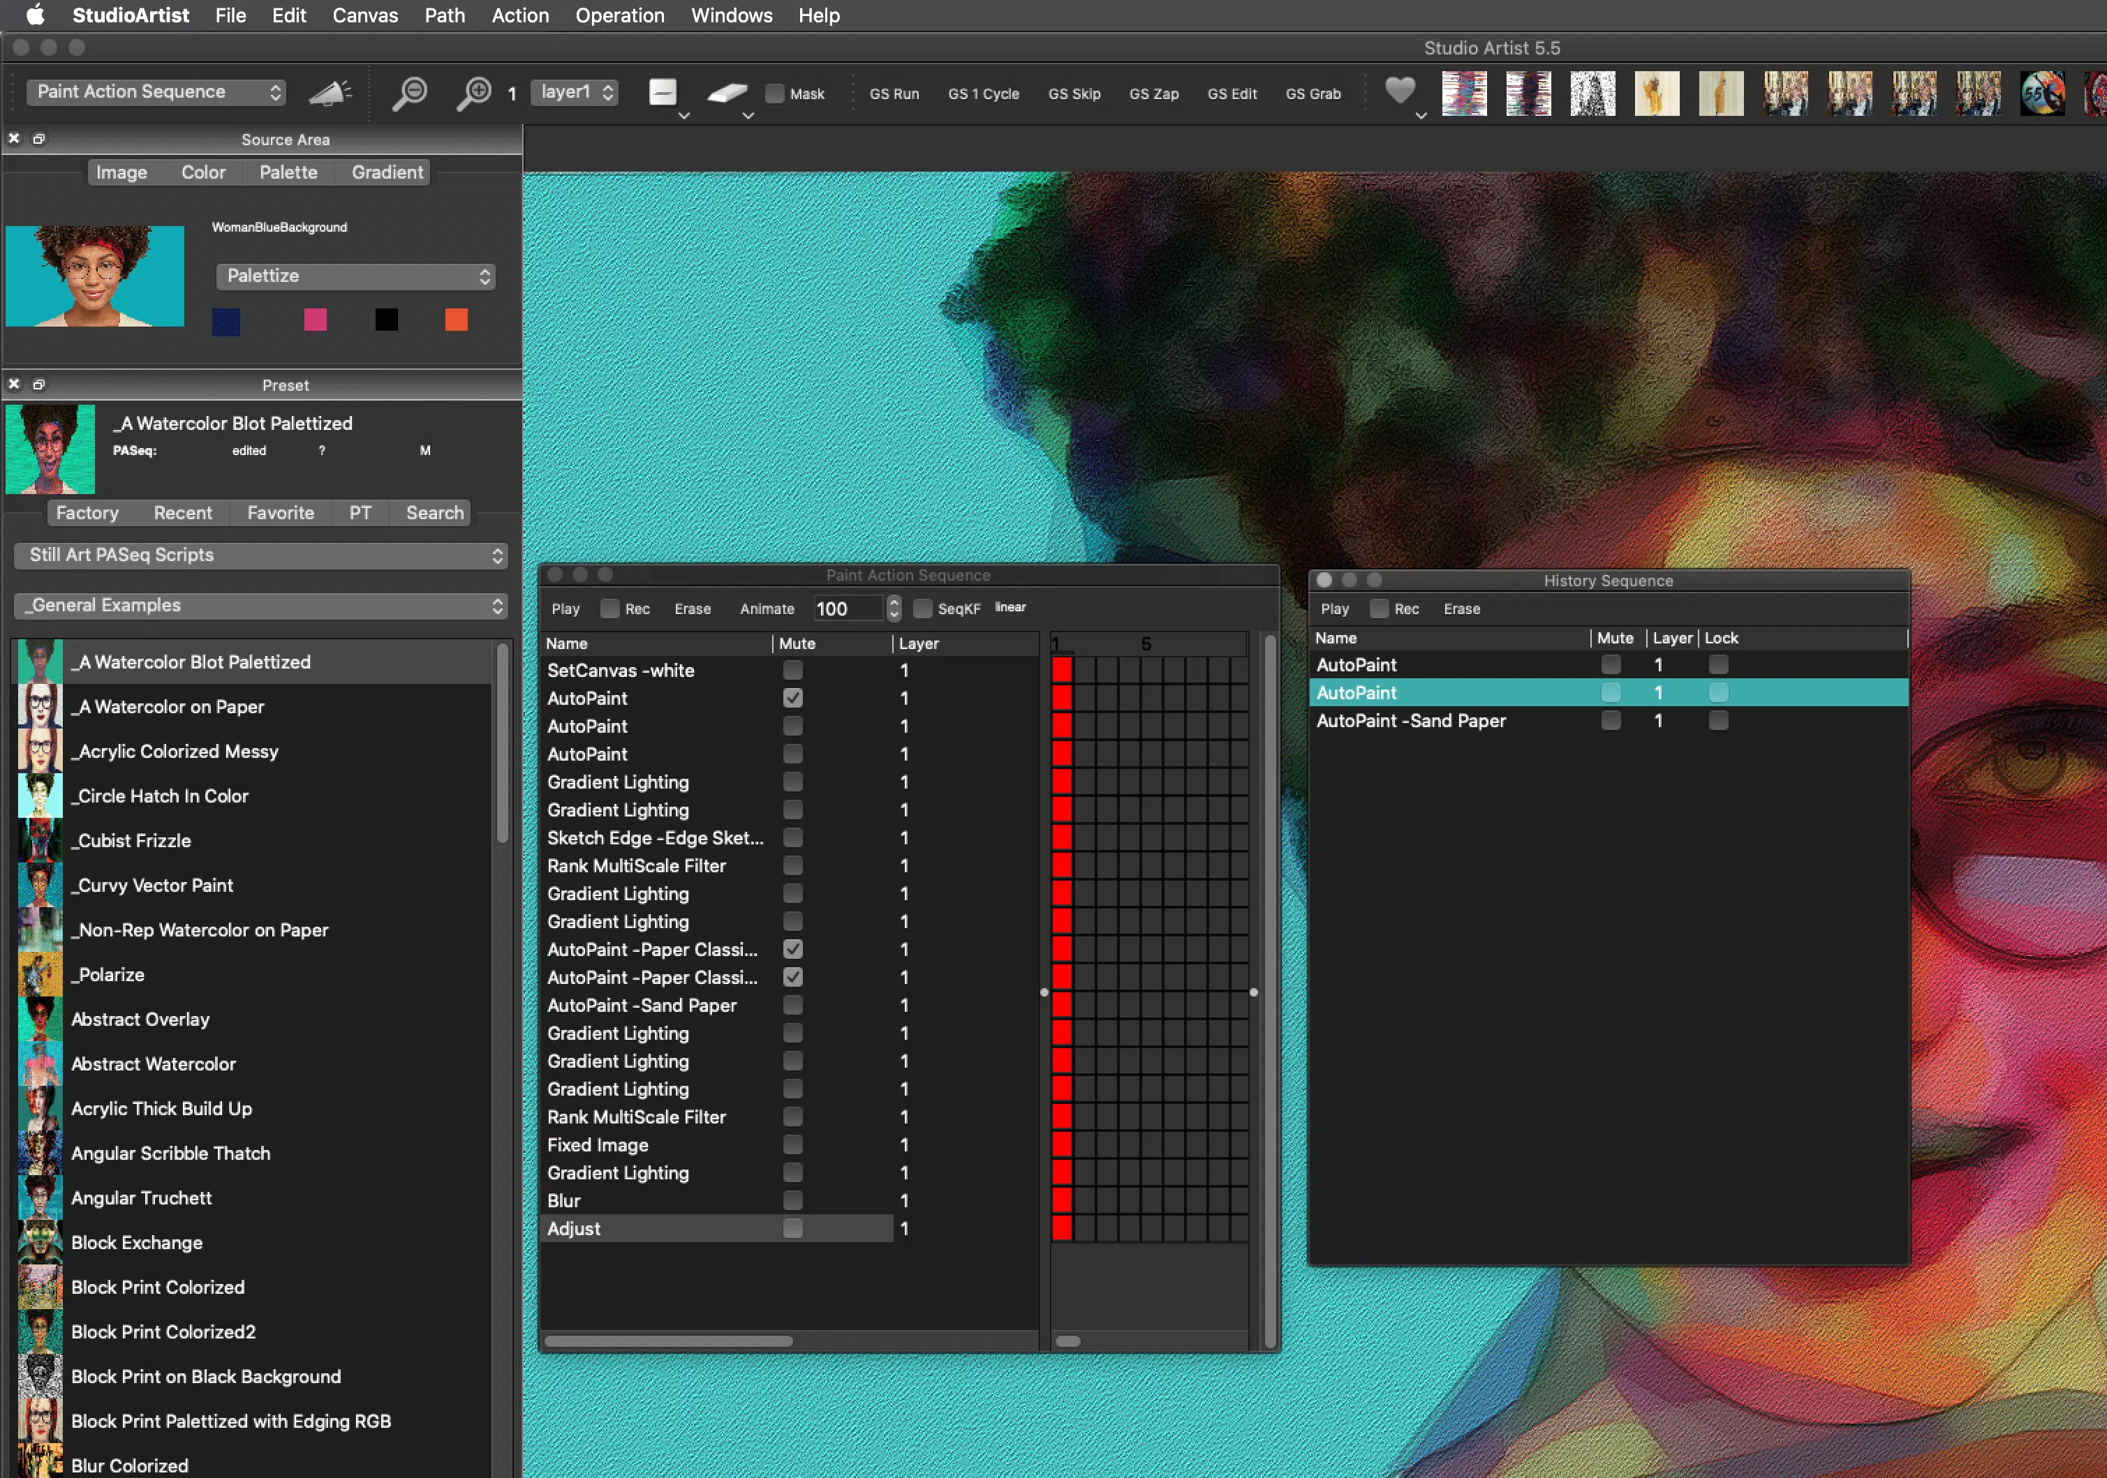Open the Paint Action Sequence mode dropdown

tap(156, 91)
